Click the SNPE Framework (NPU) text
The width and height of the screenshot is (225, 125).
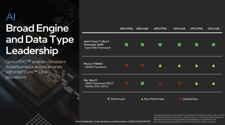tap(99, 83)
